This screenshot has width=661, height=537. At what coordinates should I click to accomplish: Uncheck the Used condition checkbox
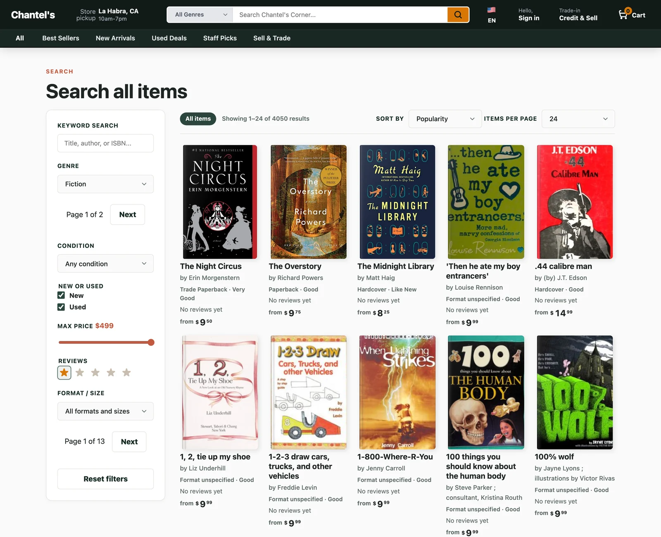(61, 307)
